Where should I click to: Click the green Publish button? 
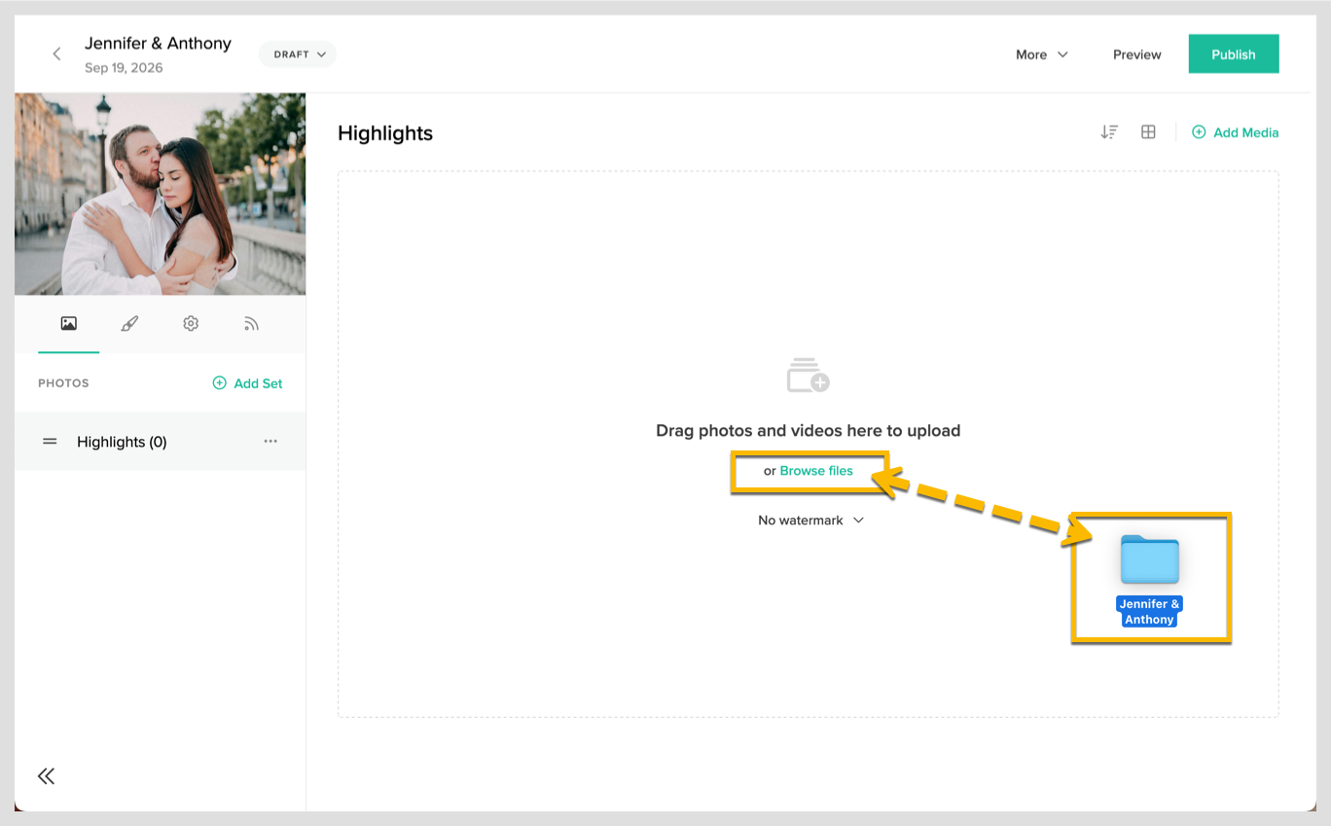1234,54
